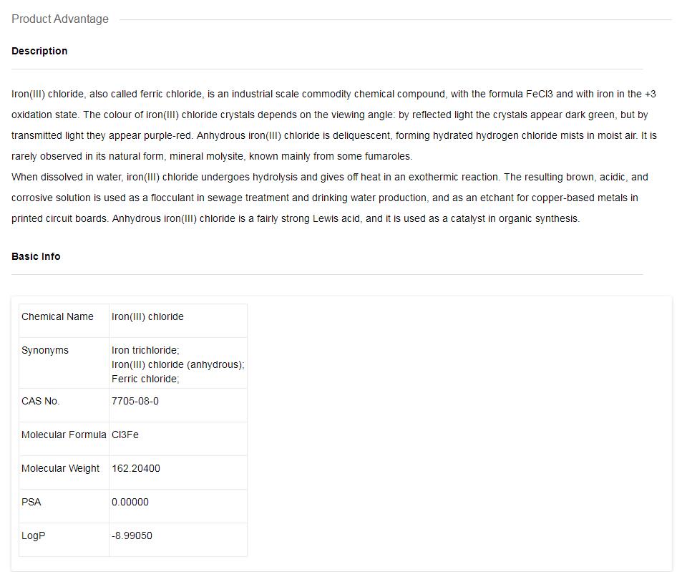Click the Synonyms label cell
The width and height of the screenshot is (677, 572).
click(x=45, y=350)
